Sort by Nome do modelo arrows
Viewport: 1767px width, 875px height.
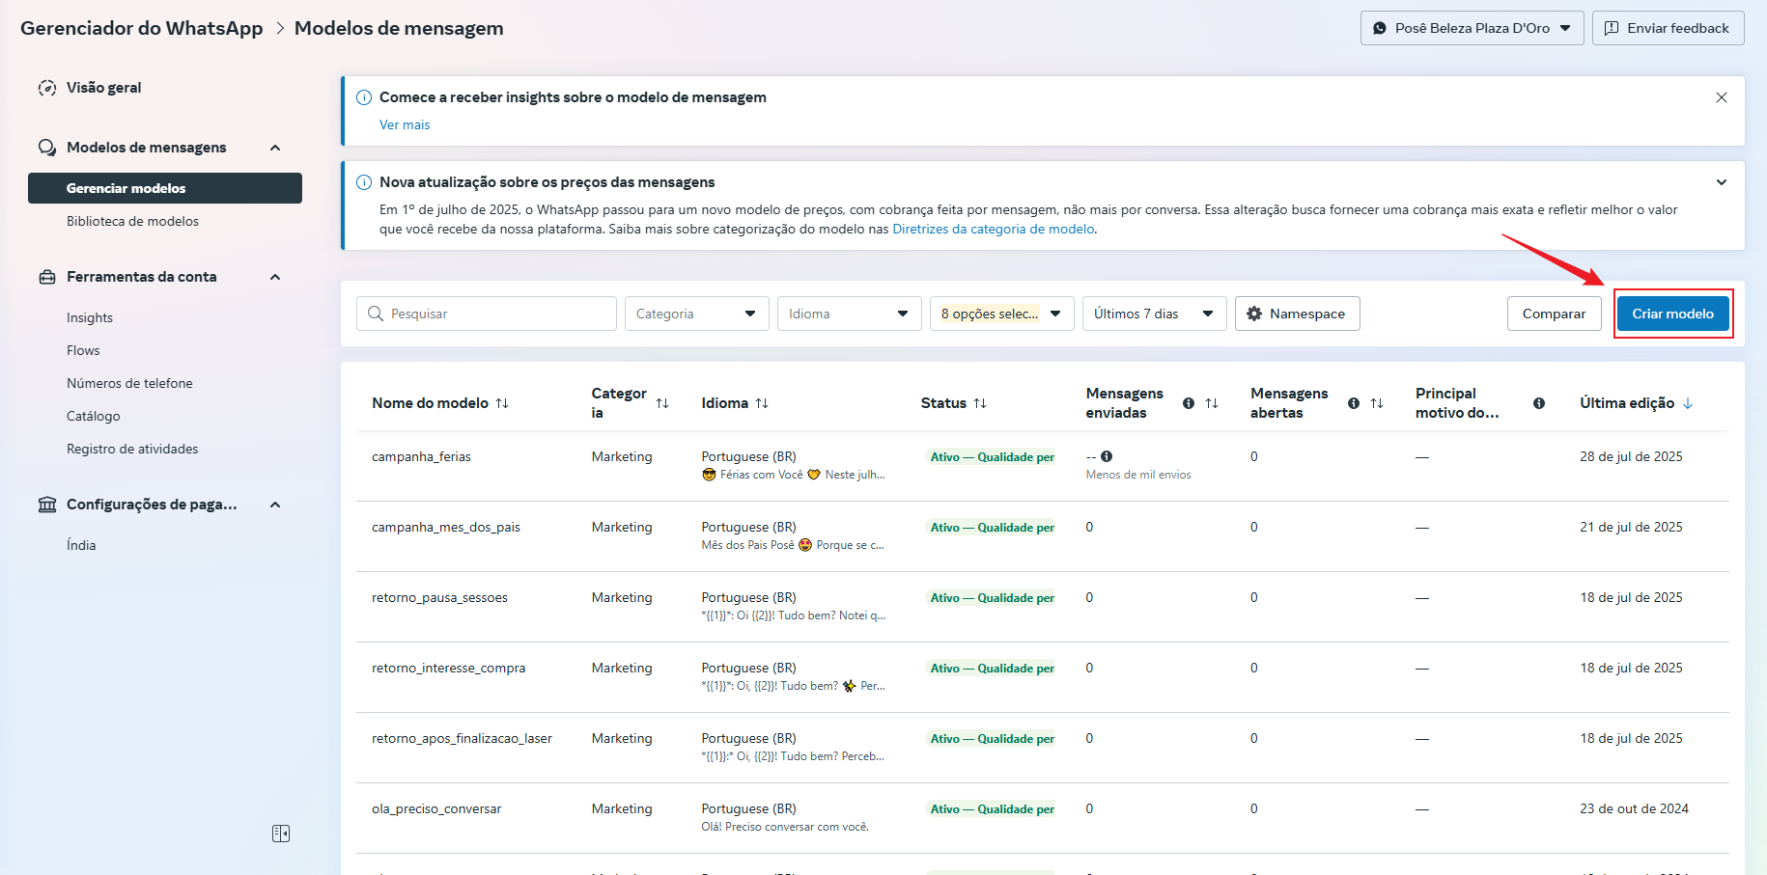click(x=502, y=403)
